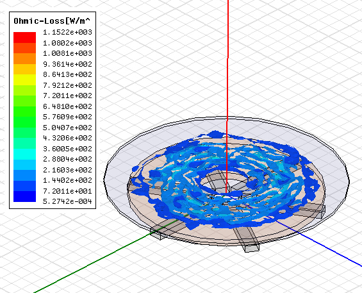The image size is (362, 293).
Task: Click the Ohmic-Loss legend title
Action: point(52,21)
